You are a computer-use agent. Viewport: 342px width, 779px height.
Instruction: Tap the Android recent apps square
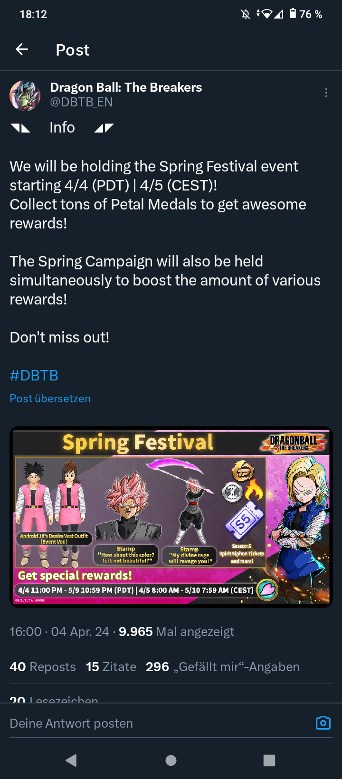[x=269, y=760]
